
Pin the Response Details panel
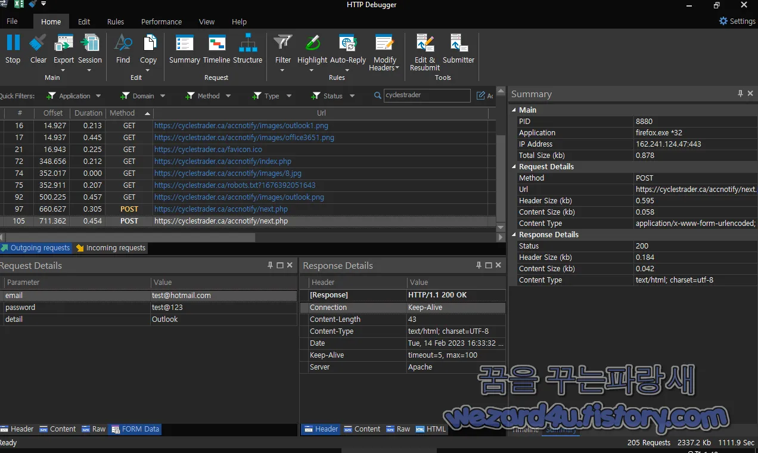[x=479, y=265]
